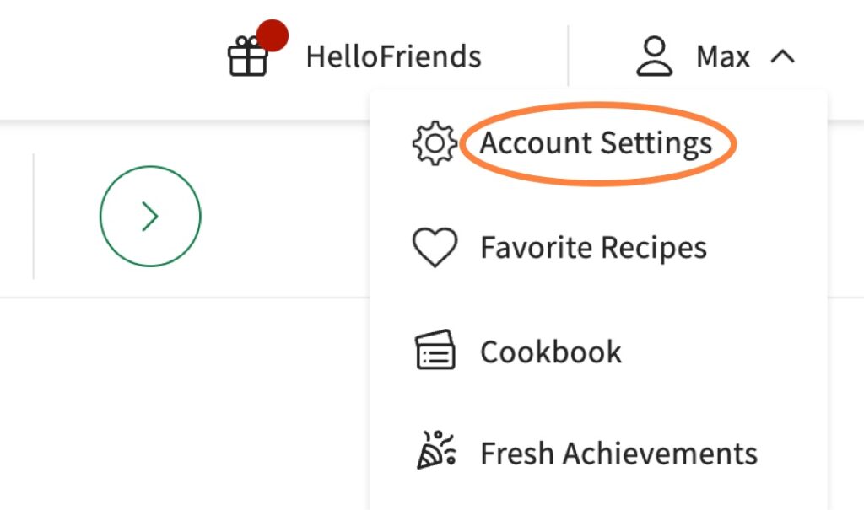The width and height of the screenshot is (864, 510).
Task: Click the Cookbook card icon
Action: (x=435, y=351)
